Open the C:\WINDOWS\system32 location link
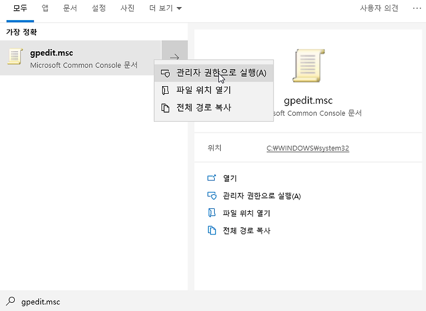This screenshot has width=426, height=311. pos(308,148)
